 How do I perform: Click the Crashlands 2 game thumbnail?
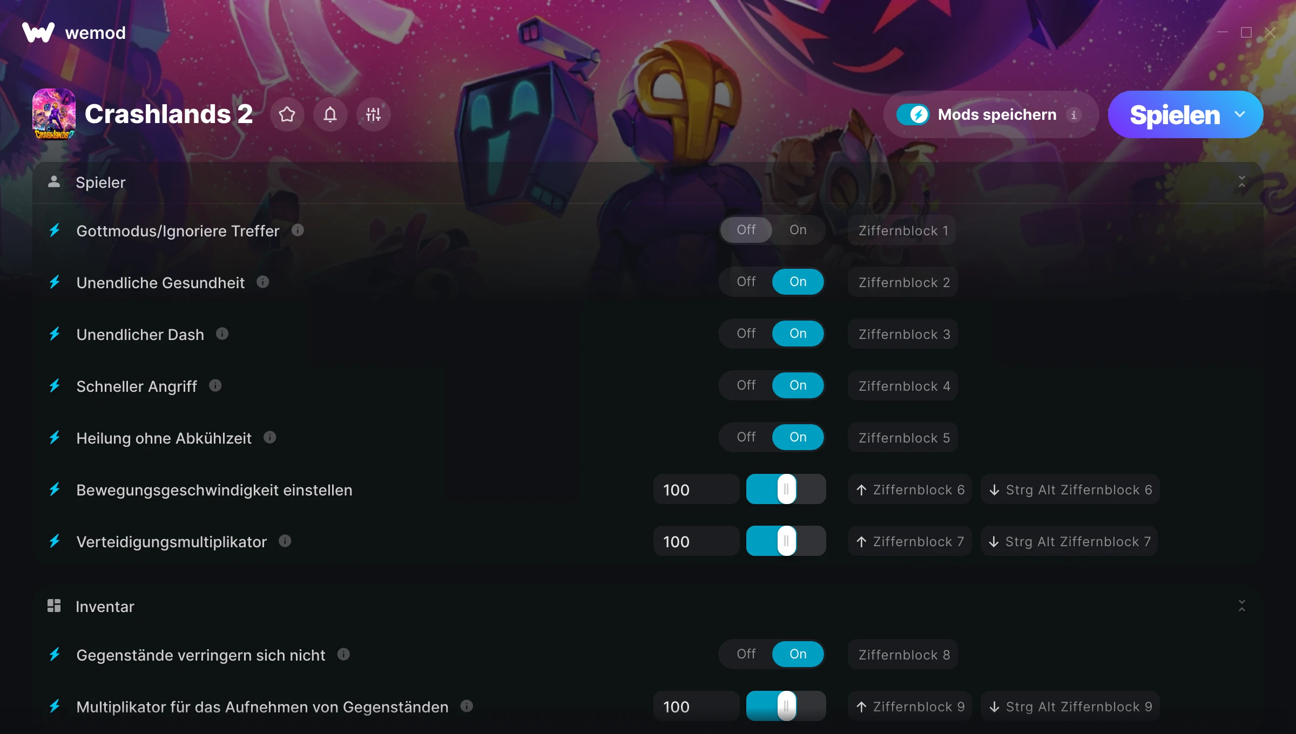click(54, 114)
